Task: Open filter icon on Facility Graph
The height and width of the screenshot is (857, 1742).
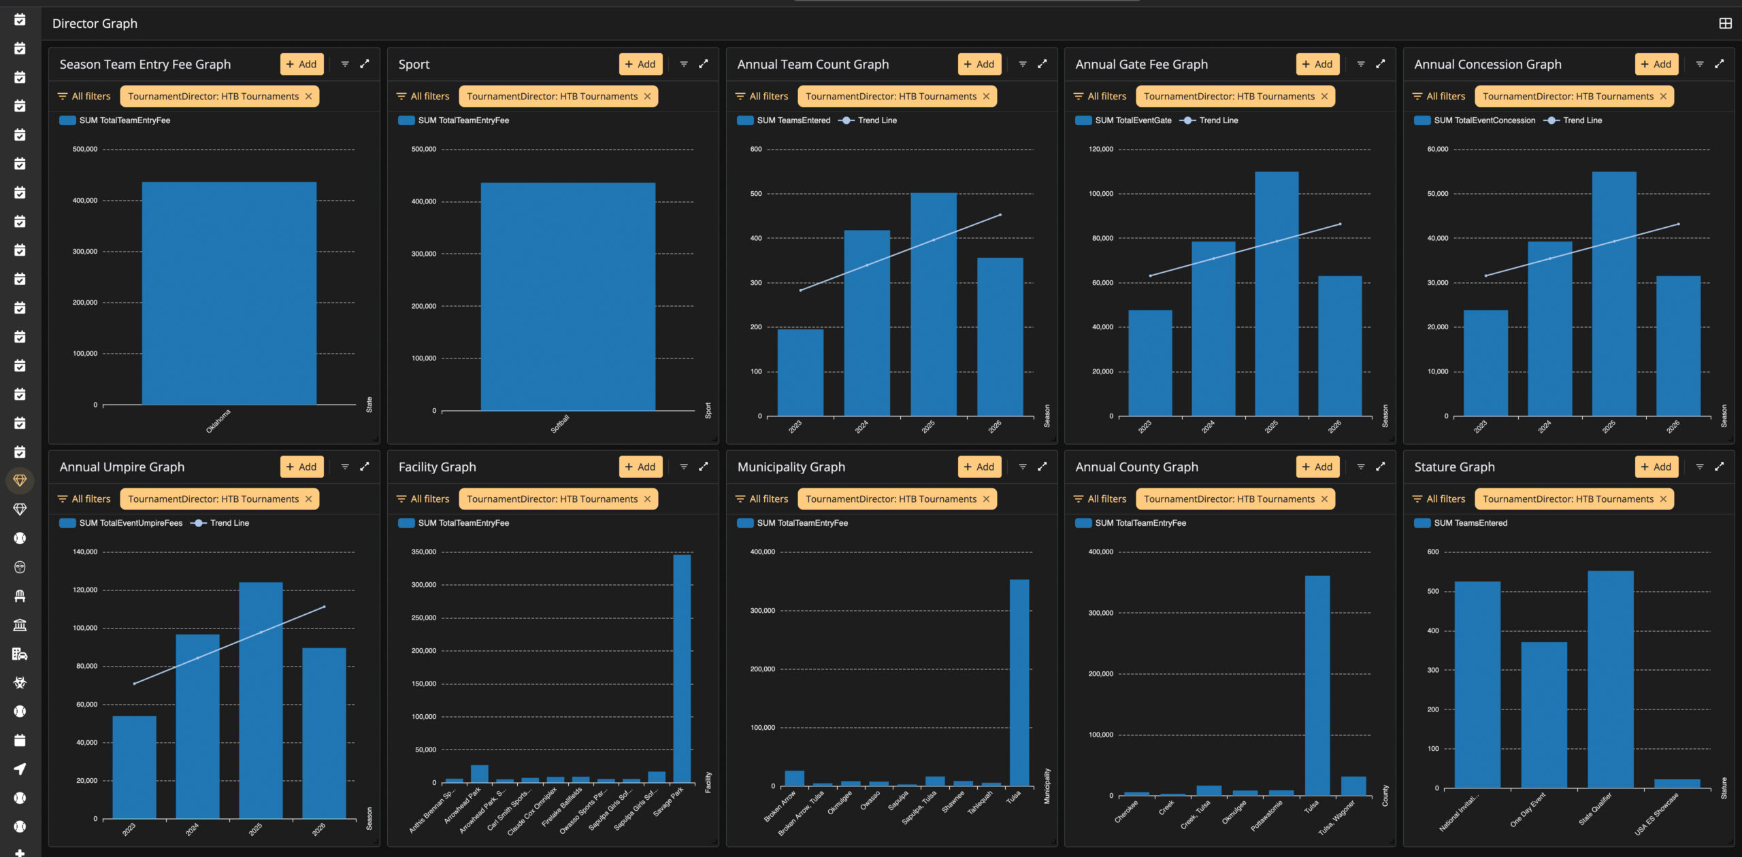Action: click(684, 467)
